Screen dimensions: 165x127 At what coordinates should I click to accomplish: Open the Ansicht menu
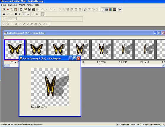coord(22,5)
